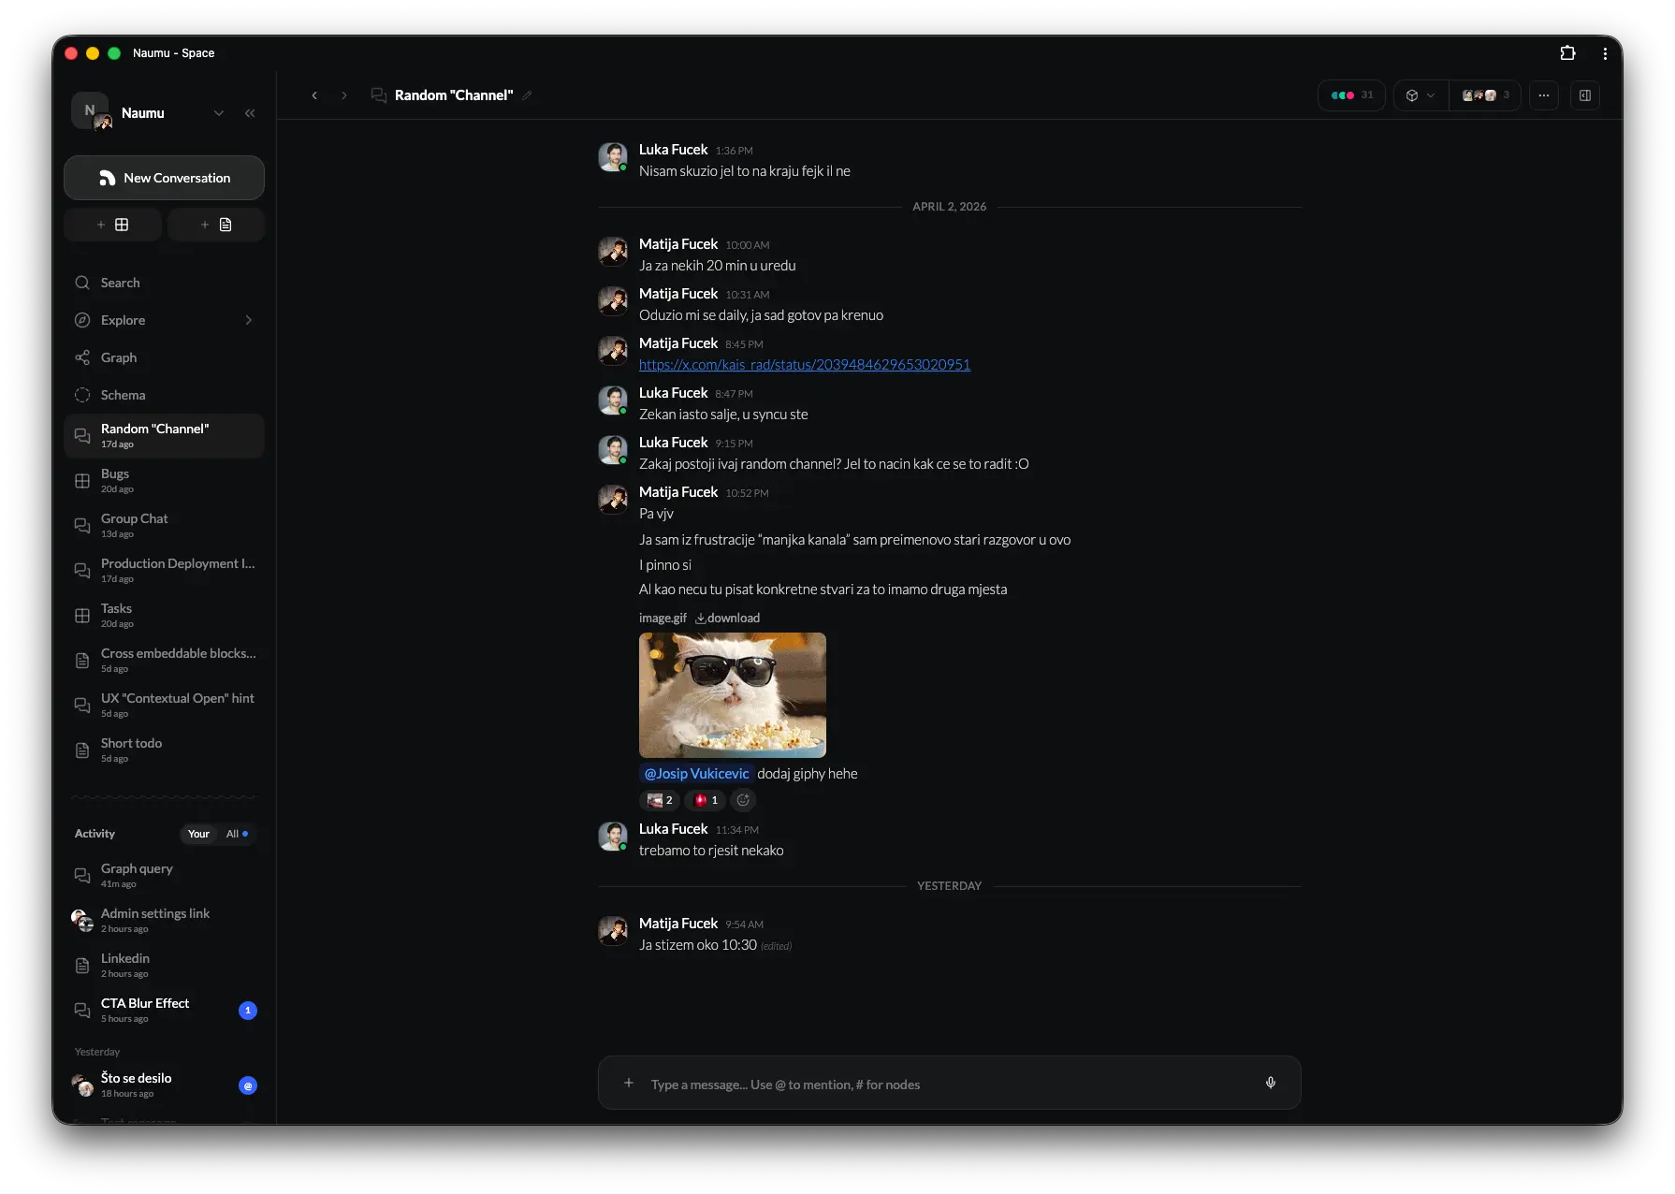
Task: Open the Explore section
Action: (x=164, y=320)
